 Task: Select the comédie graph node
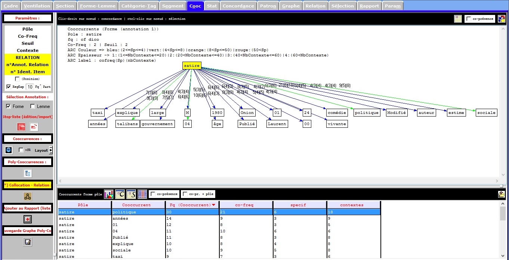(337, 112)
